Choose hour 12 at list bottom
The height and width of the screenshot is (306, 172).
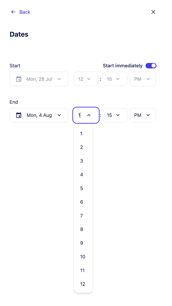[82, 284]
